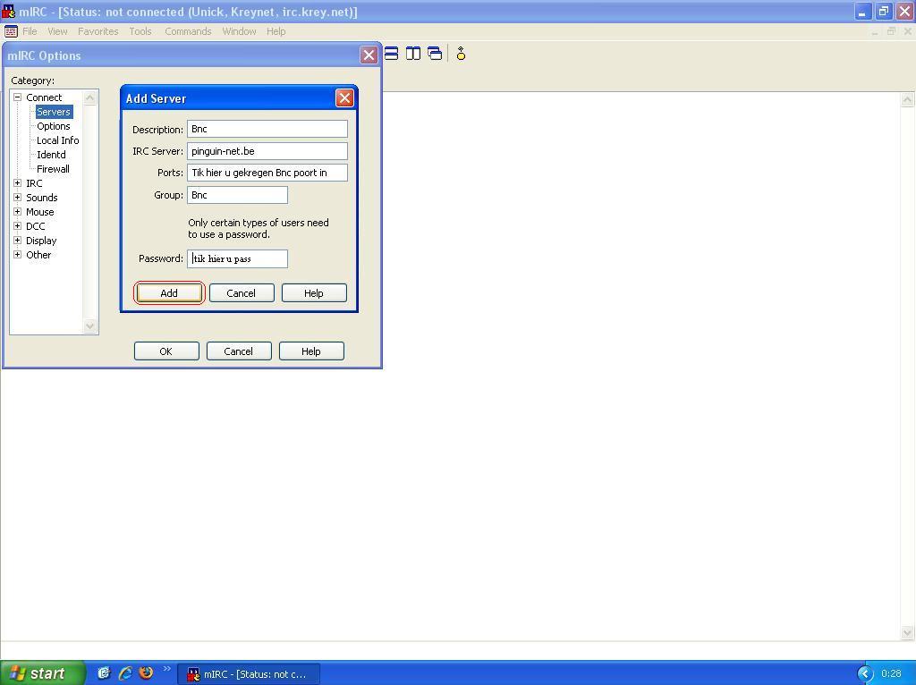The width and height of the screenshot is (916, 685).
Task: Launch Internet Explorer from quick launch
Action: (125, 672)
